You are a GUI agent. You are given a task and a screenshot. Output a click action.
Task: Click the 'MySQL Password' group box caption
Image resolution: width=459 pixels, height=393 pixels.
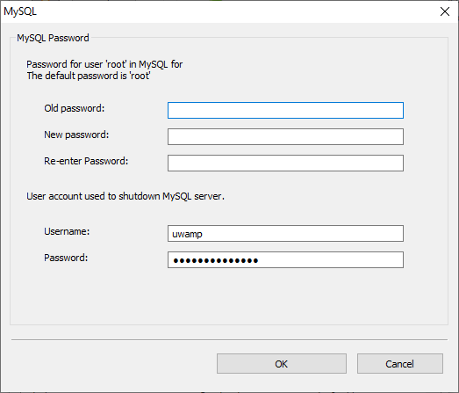(53, 38)
